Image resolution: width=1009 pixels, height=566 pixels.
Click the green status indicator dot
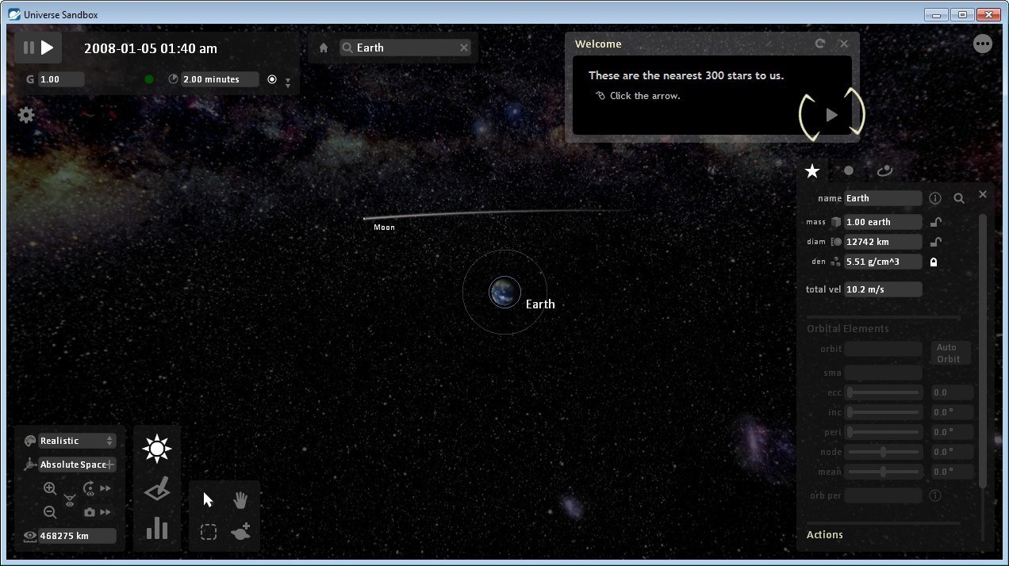click(149, 79)
